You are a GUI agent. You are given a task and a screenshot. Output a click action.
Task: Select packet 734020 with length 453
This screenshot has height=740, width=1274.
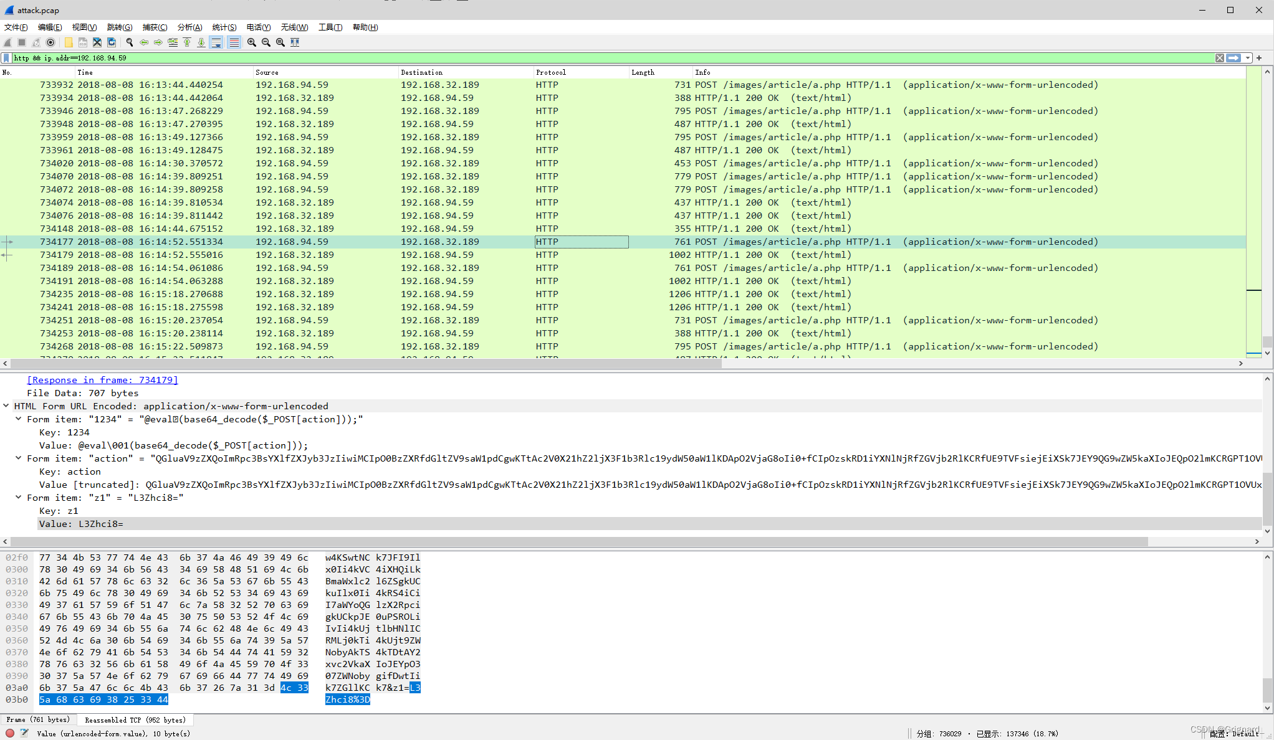tap(623, 163)
